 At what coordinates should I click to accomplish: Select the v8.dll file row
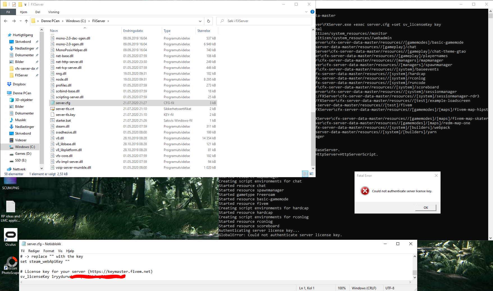(133, 138)
